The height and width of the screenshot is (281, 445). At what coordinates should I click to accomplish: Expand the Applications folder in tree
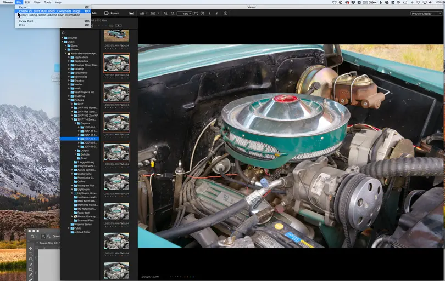pos(69,57)
